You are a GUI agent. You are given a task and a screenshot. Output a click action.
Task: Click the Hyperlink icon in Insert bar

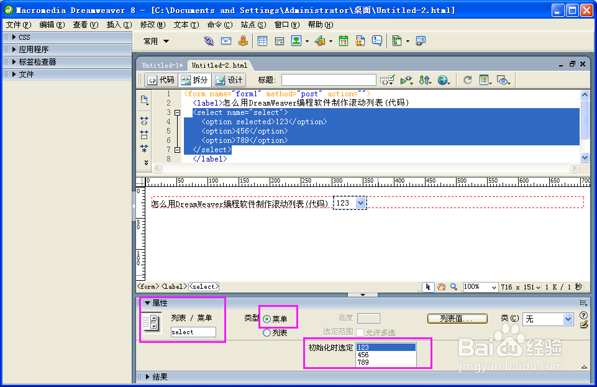pyautogui.click(x=209, y=41)
